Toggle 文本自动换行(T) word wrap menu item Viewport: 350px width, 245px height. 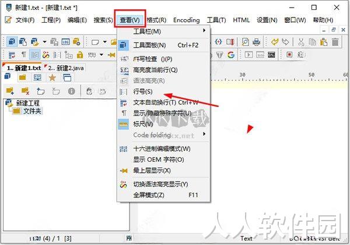pyautogui.click(x=163, y=102)
